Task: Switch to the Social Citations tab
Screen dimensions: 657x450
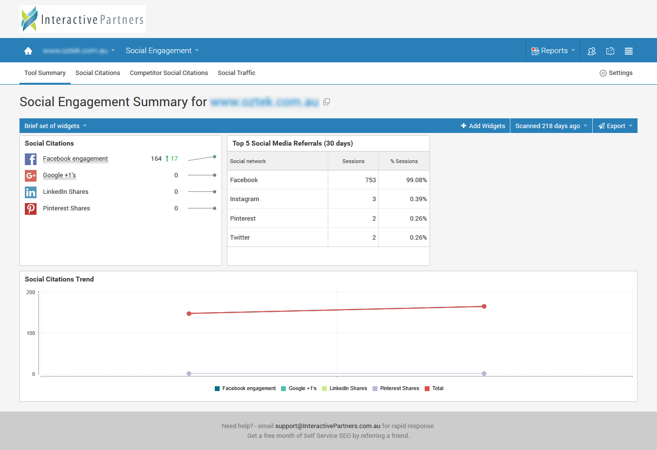Action: pyautogui.click(x=97, y=73)
